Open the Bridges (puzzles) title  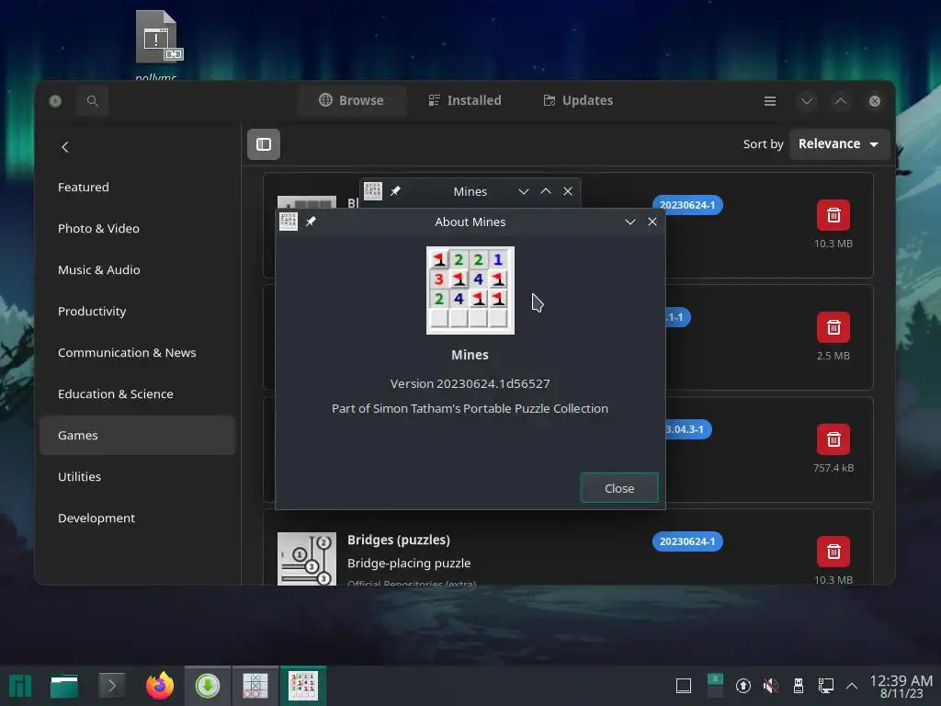coord(399,540)
